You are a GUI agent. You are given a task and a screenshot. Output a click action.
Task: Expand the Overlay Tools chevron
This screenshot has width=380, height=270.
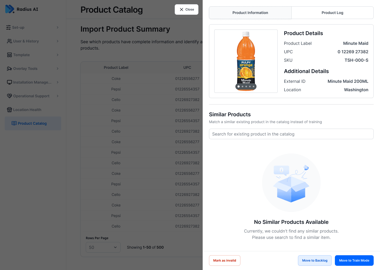pos(58,69)
